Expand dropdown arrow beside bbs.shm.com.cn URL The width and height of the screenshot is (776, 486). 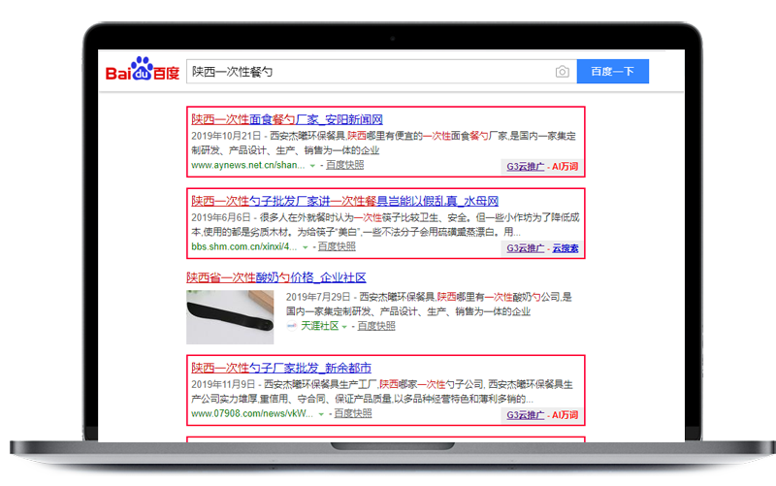[x=305, y=247]
